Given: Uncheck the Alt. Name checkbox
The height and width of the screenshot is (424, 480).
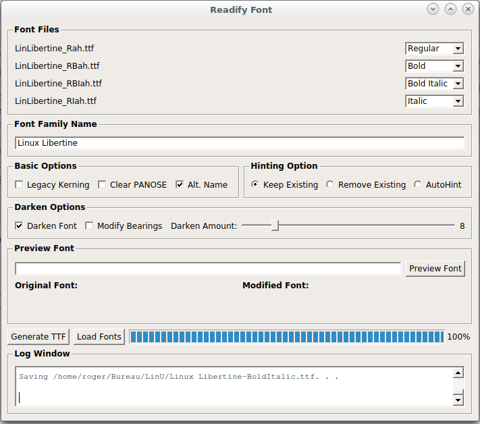Looking at the screenshot, I should click(180, 185).
